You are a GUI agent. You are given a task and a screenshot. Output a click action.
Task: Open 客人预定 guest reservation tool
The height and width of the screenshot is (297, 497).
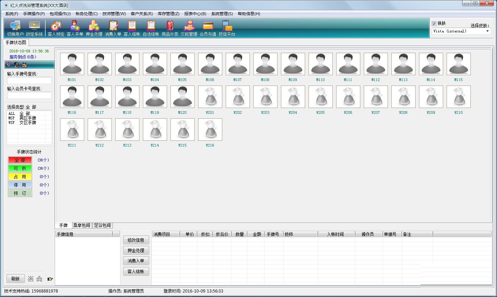point(56,28)
